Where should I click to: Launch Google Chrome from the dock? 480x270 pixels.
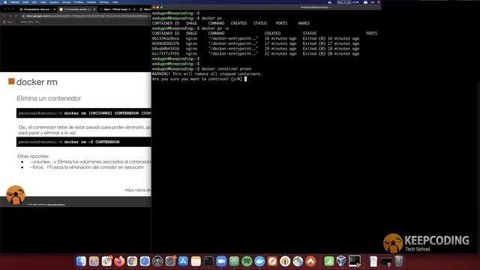[132, 261]
